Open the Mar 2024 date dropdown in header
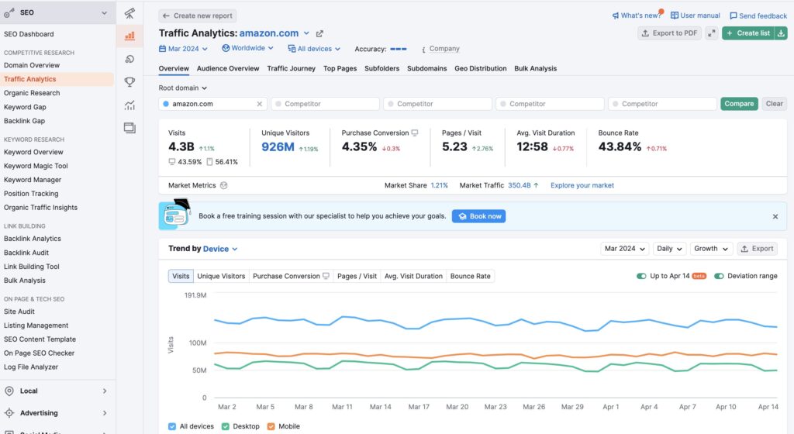 point(183,49)
